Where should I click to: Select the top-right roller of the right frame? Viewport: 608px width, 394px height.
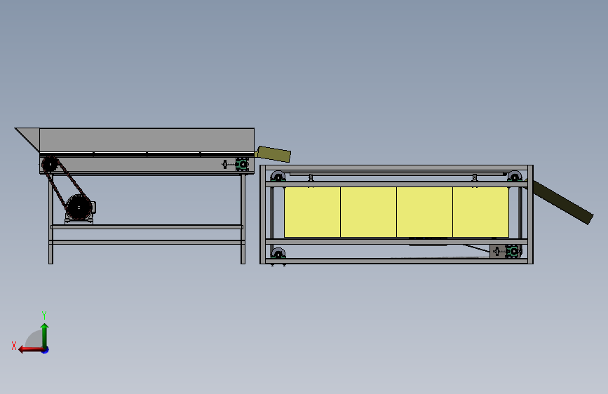tap(515, 177)
